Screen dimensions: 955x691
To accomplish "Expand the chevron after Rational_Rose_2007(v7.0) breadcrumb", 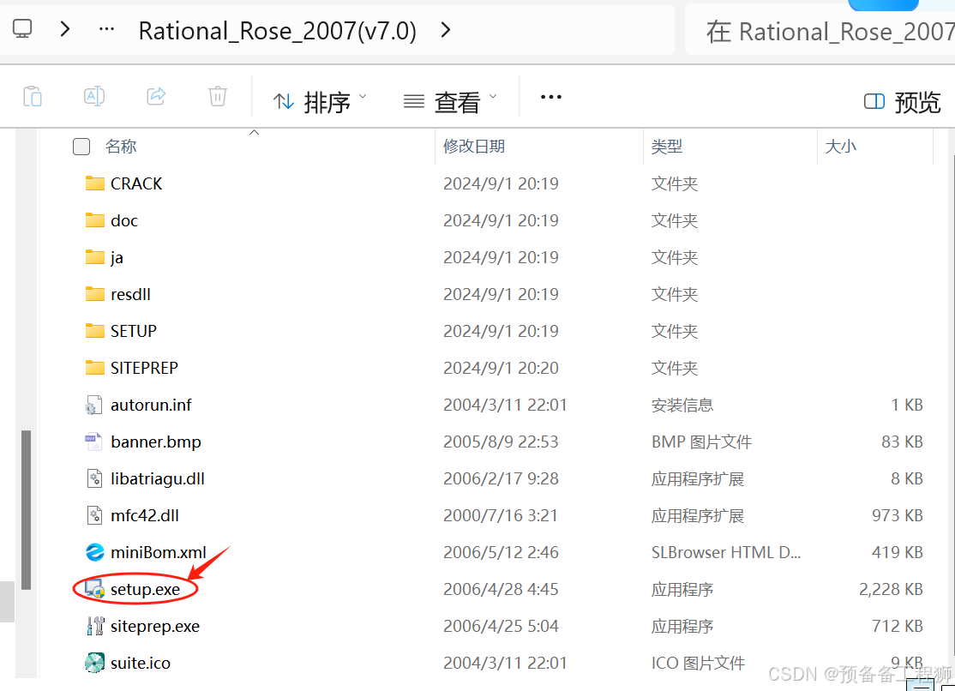I will 446,29.
